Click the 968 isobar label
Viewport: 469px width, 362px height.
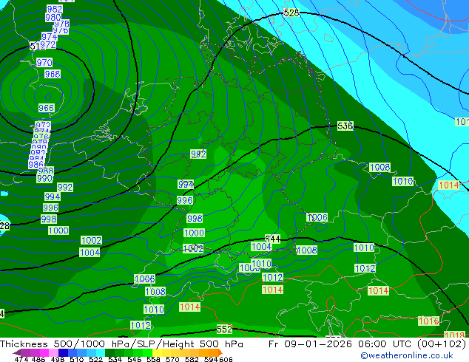[x=53, y=74]
